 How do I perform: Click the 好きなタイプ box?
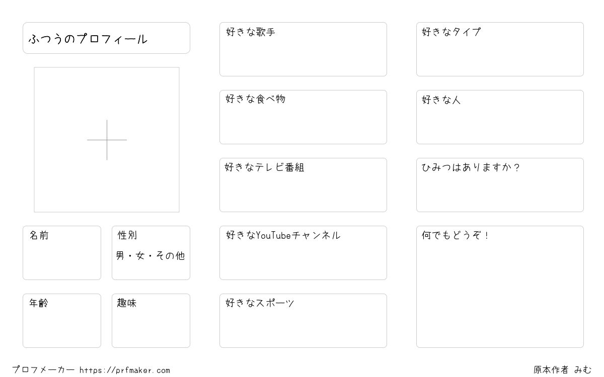(x=500, y=49)
